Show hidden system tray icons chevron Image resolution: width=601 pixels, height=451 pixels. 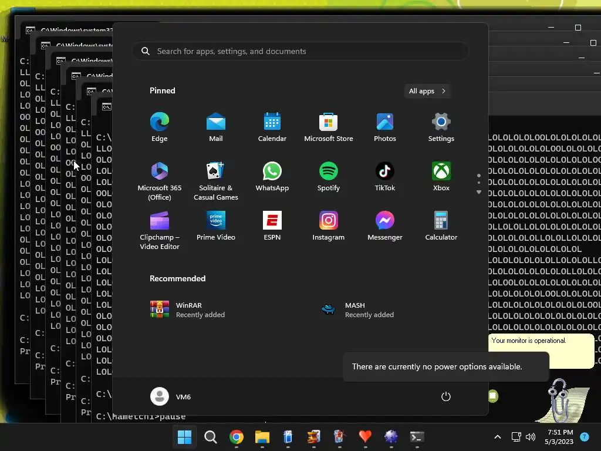pyautogui.click(x=498, y=437)
